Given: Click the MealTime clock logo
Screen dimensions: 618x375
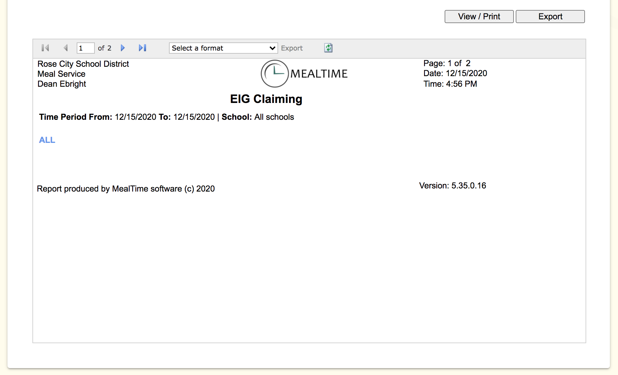Looking at the screenshot, I should (274, 74).
